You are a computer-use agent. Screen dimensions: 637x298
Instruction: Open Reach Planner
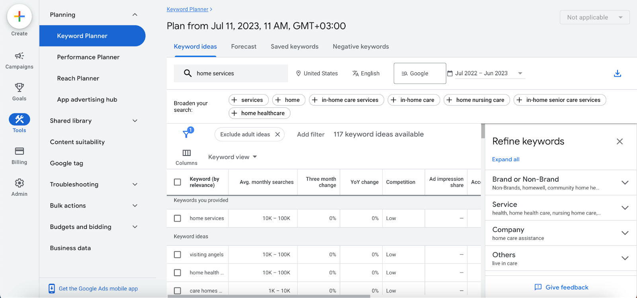click(78, 78)
